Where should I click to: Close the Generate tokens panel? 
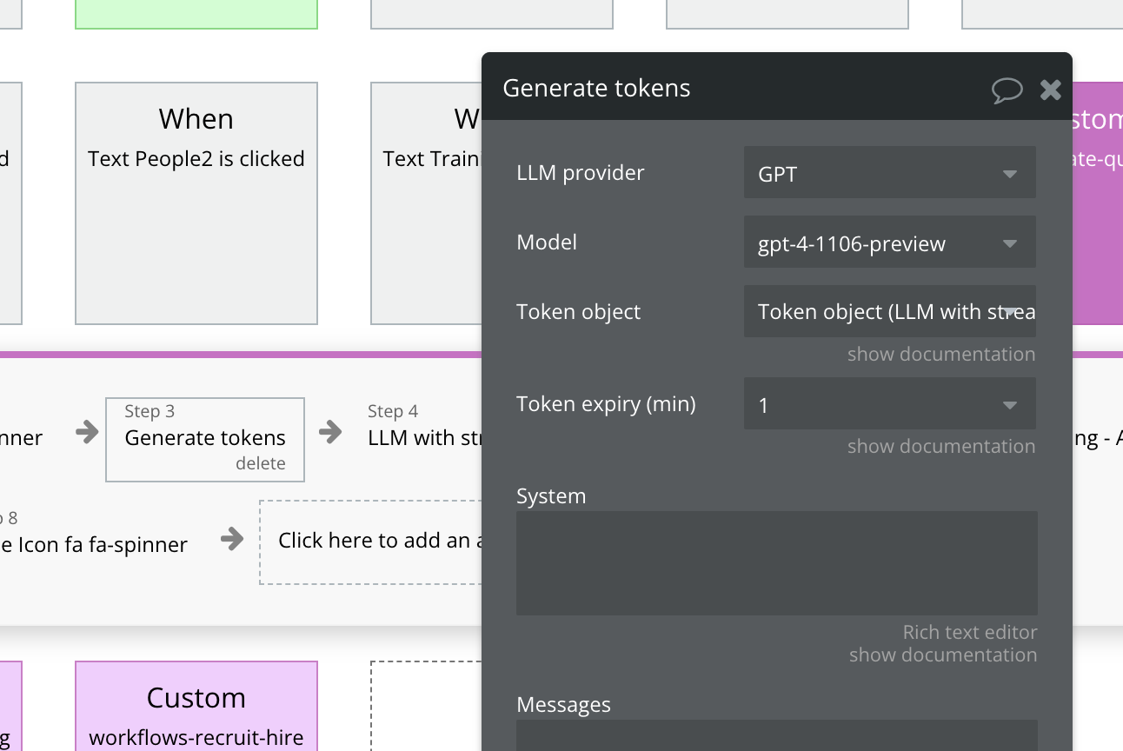click(1051, 90)
